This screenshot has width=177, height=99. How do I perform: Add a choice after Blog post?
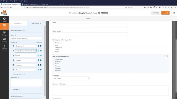38,70
